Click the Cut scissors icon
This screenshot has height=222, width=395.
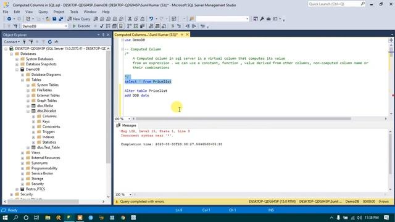click(130, 19)
